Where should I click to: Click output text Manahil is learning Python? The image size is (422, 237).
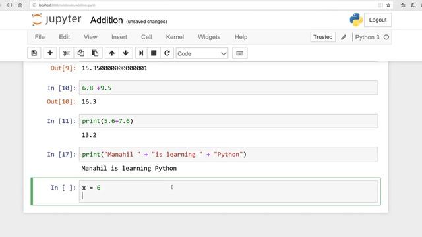click(x=129, y=169)
